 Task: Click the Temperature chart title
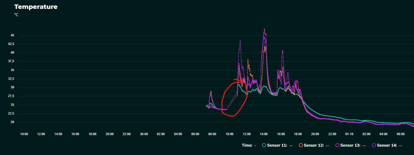36,7
